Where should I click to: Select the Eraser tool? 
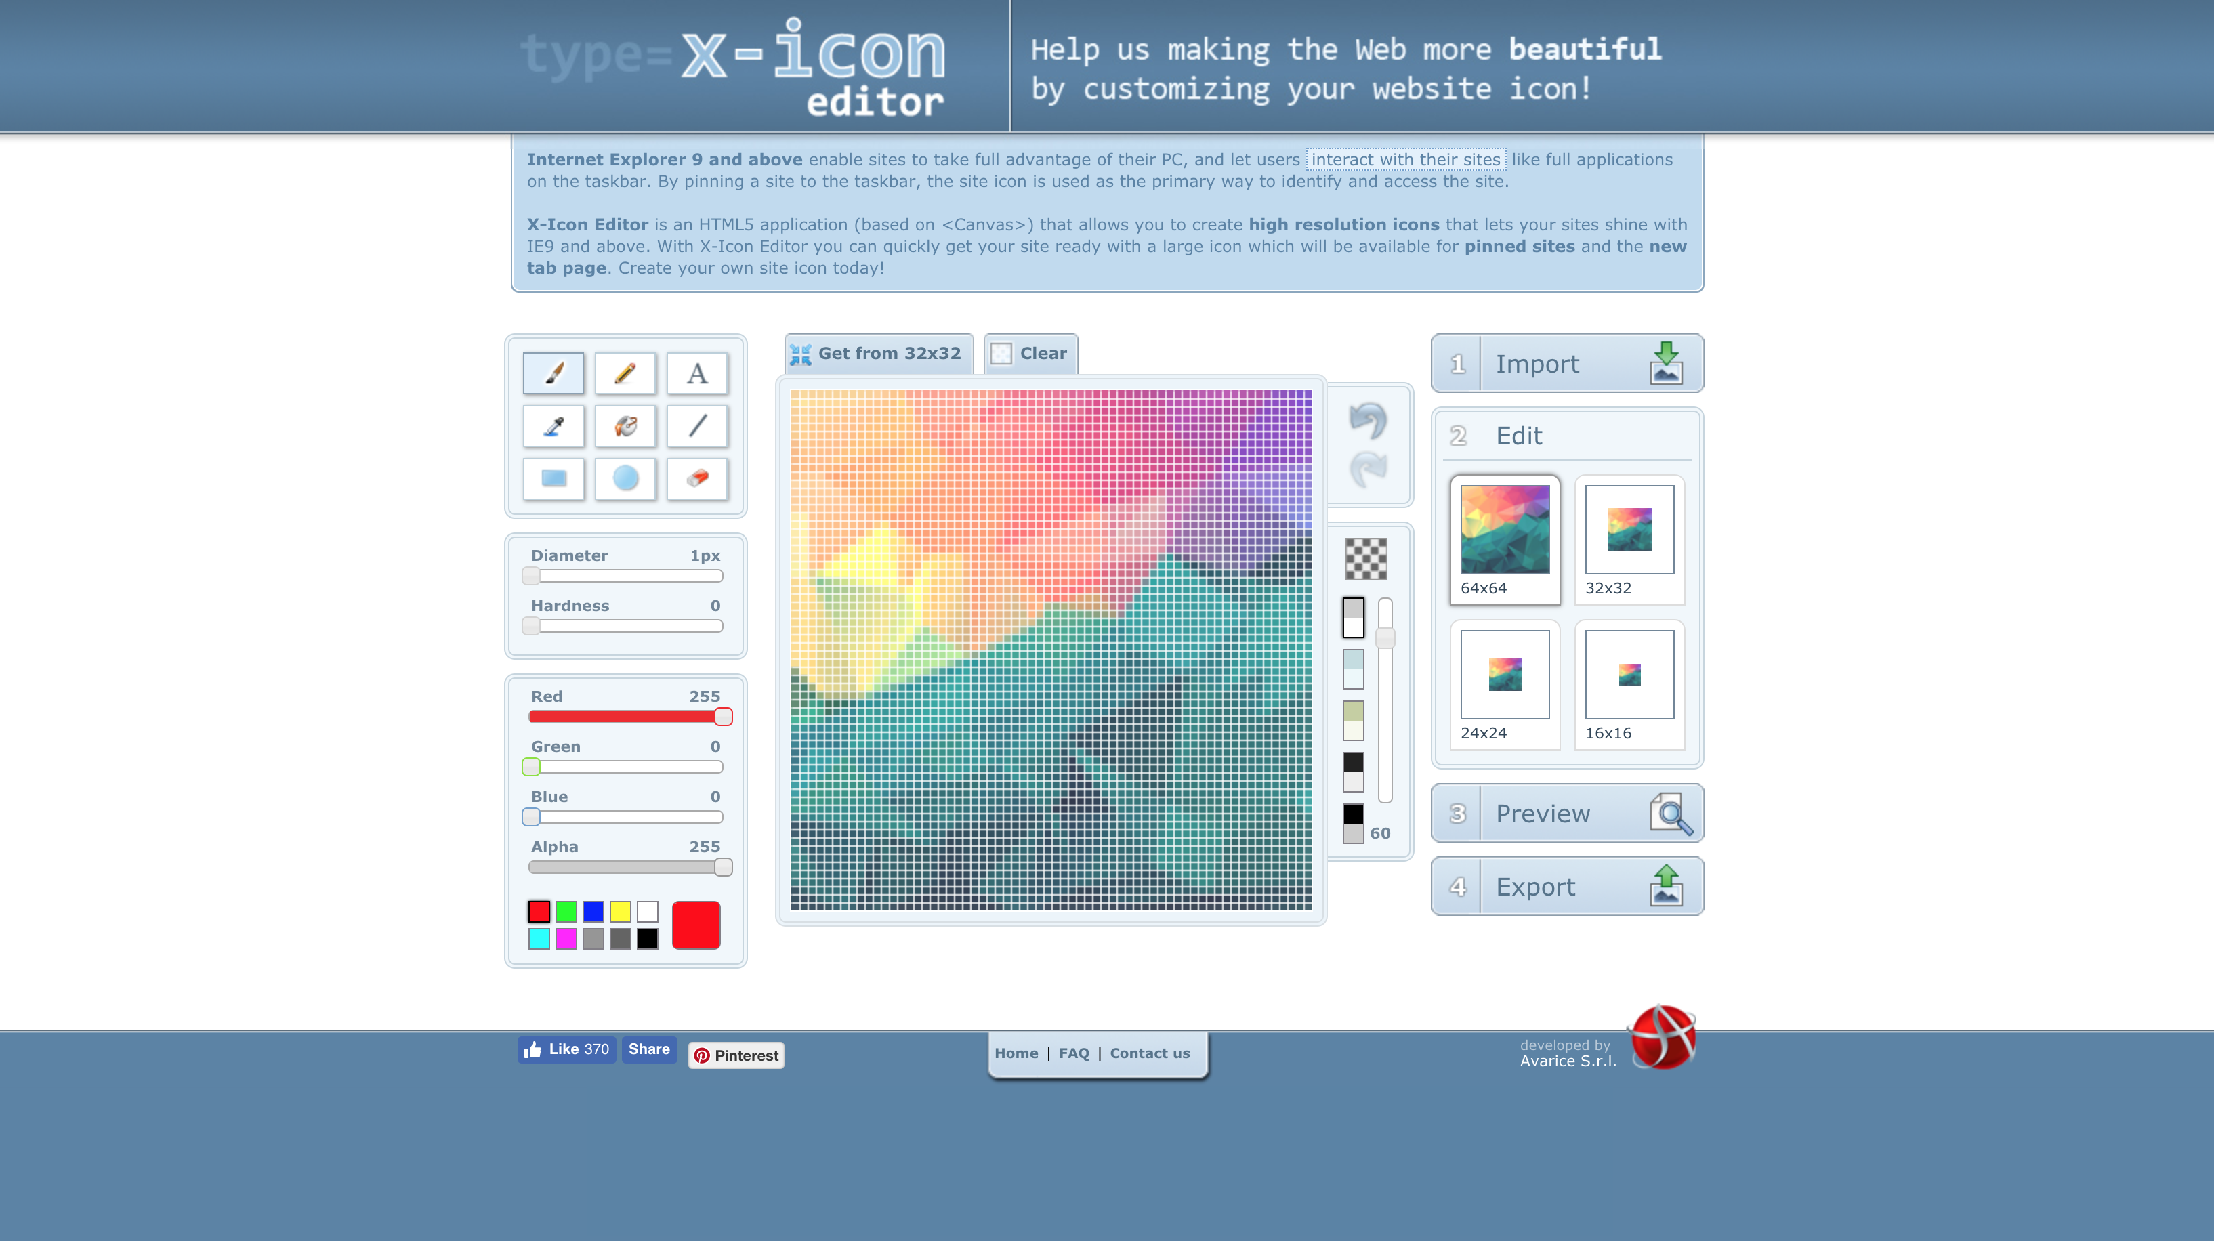point(698,478)
